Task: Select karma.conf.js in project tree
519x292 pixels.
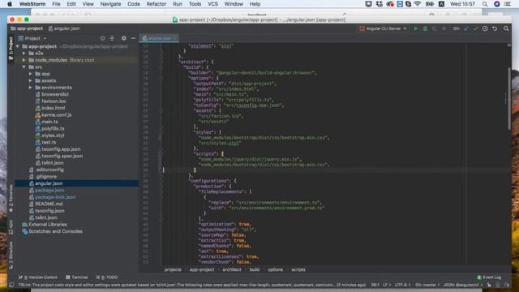Action: click(56, 115)
